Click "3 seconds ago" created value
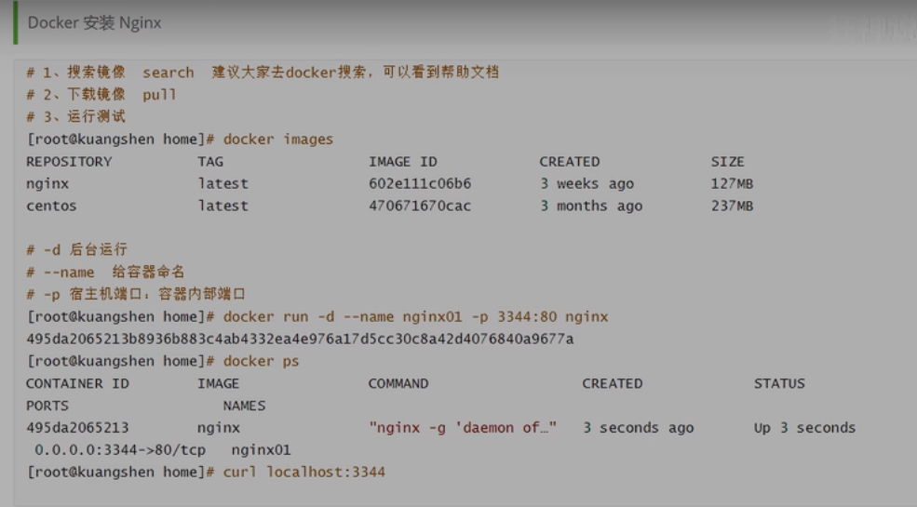 [638, 428]
